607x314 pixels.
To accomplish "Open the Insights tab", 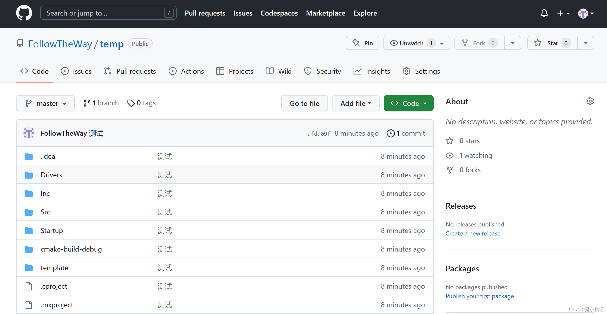I will pyautogui.click(x=372, y=71).
